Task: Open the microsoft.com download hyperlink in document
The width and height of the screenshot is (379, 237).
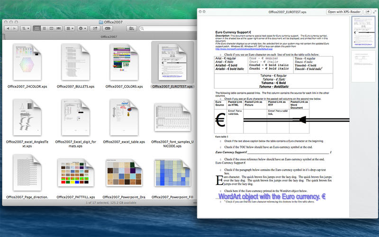Action: point(244,49)
